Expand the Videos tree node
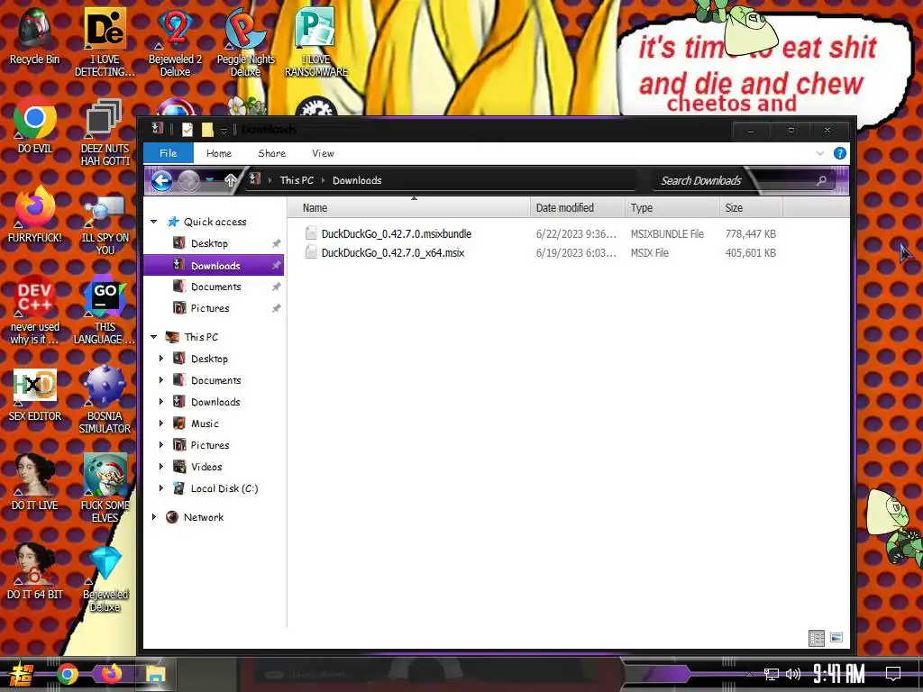 pyautogui.click(x=161, y=467)
